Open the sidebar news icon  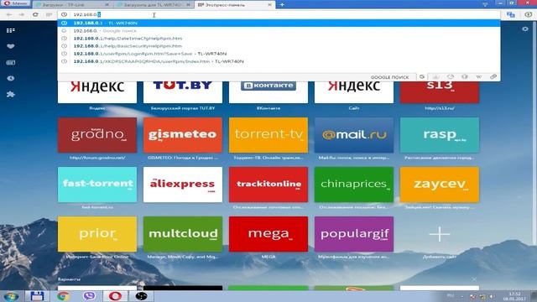[11, 62]
